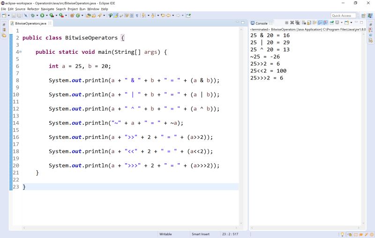Toggle Mark Occurrences highlighter
The height and width of the screenshot is (238, 375).
[x=116, y=15]
